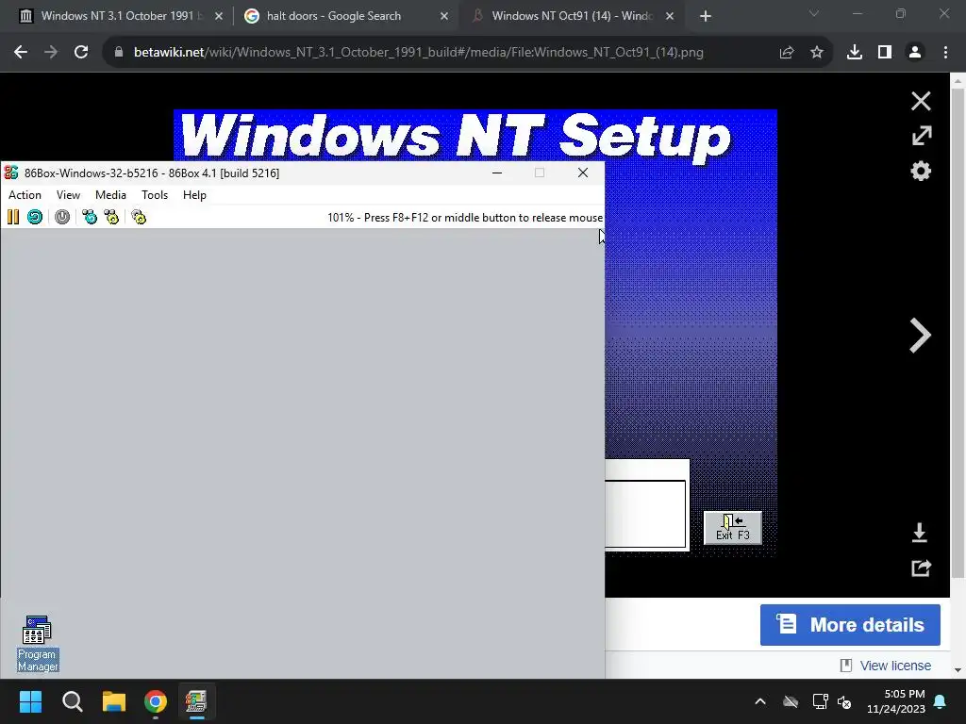Close the media viewer overlay
966x724 pixels.
pyautogui.click(x=921, y=101)
